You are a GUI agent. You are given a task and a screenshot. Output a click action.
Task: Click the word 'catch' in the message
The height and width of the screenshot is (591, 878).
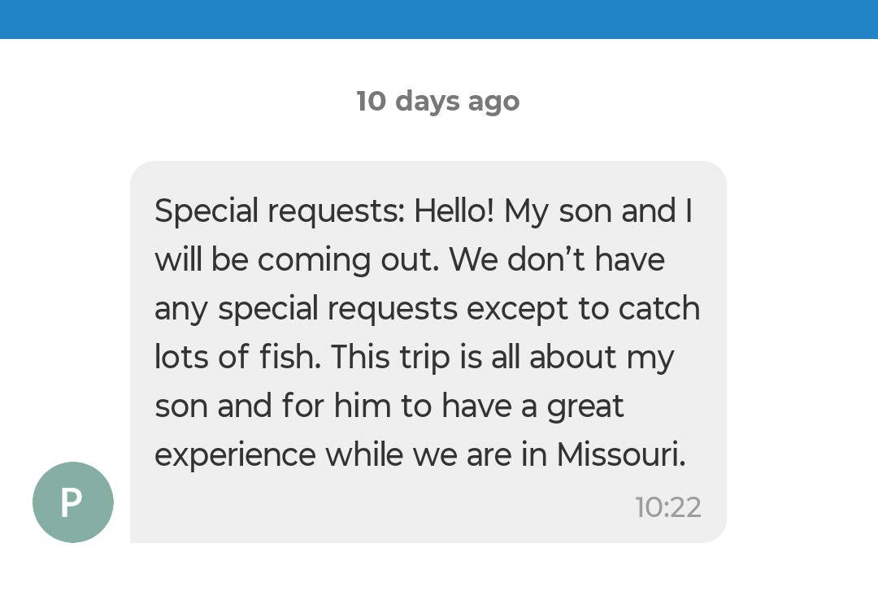[x=658, y=309]
